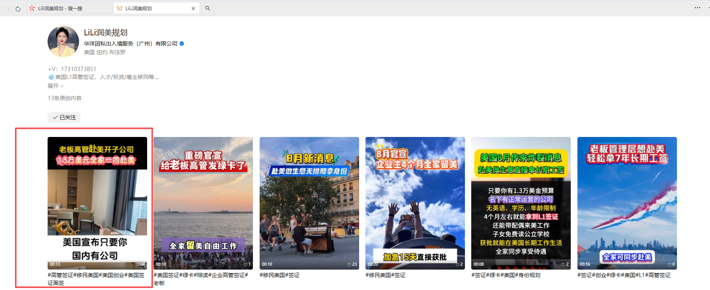Click the heart icon on 00:10 sunset video
The image size is (710, 290).
coord(245,264)
